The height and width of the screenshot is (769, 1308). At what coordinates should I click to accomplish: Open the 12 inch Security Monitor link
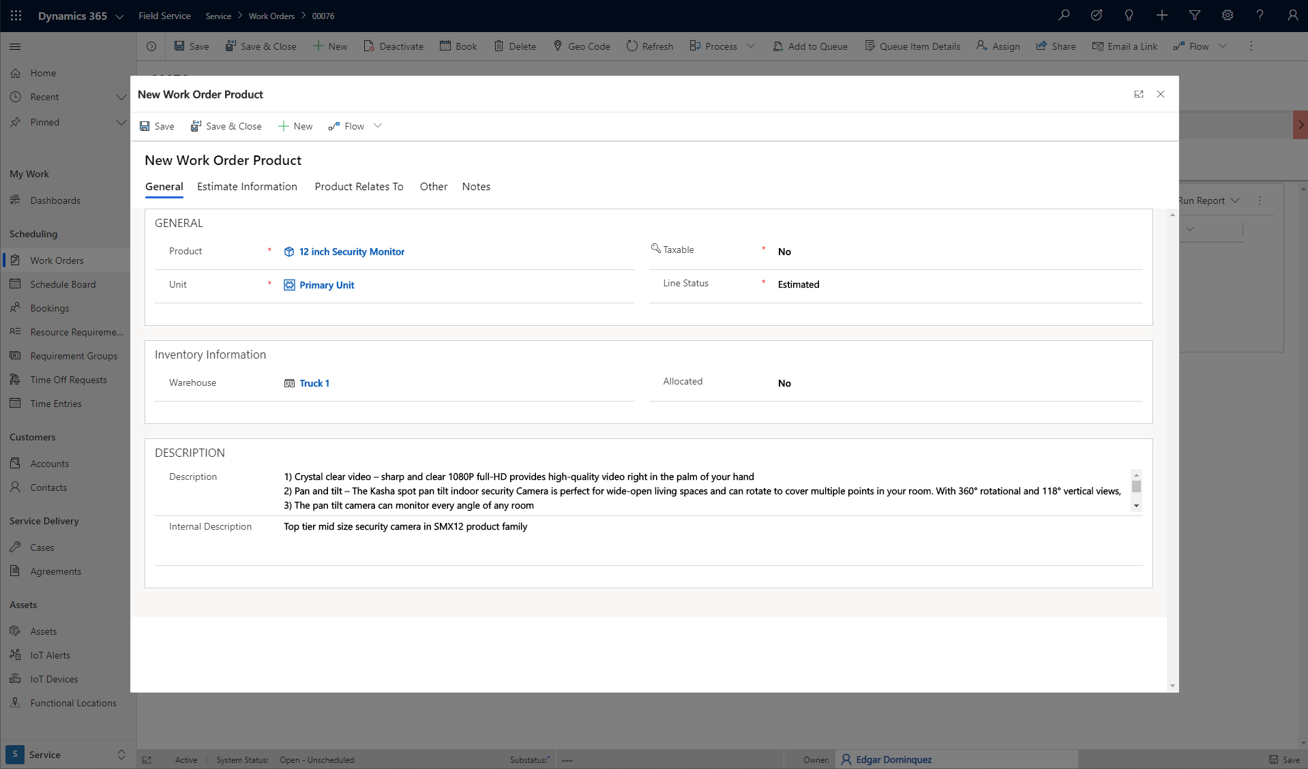(x=351, y=252)
